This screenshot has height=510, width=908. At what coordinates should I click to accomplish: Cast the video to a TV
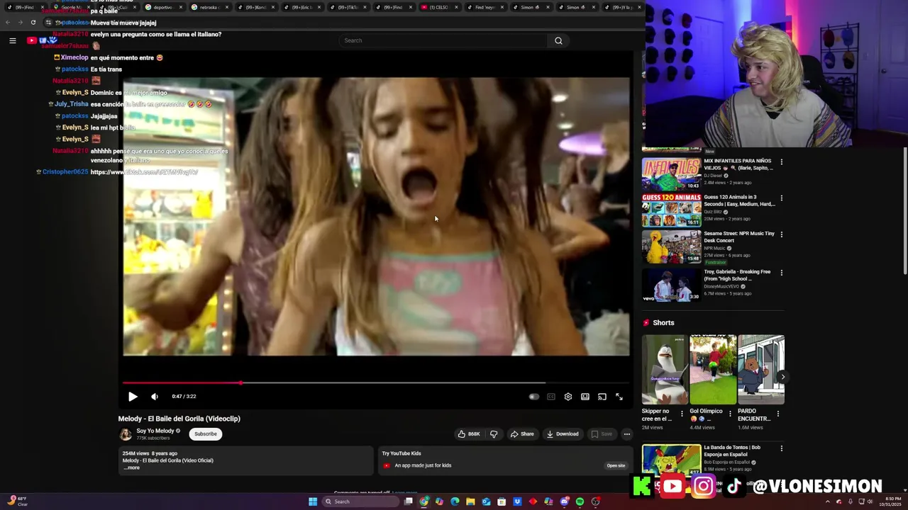point(602,397)
